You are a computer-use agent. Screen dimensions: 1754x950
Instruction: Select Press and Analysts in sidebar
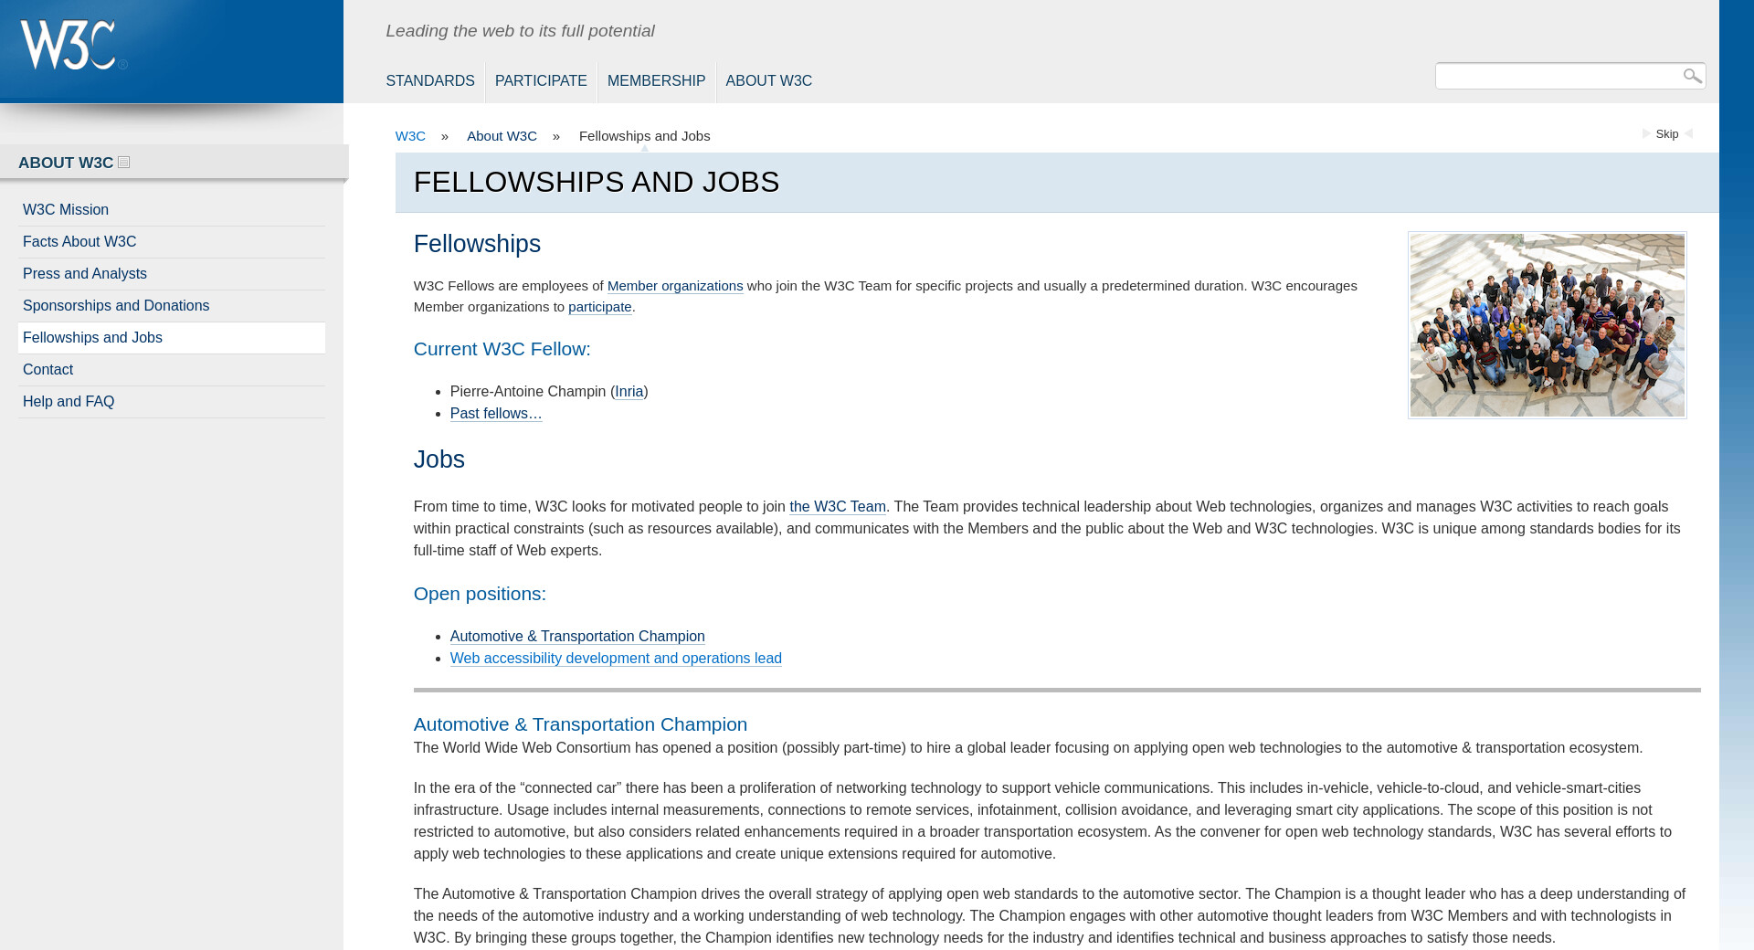tap(85, 274)
